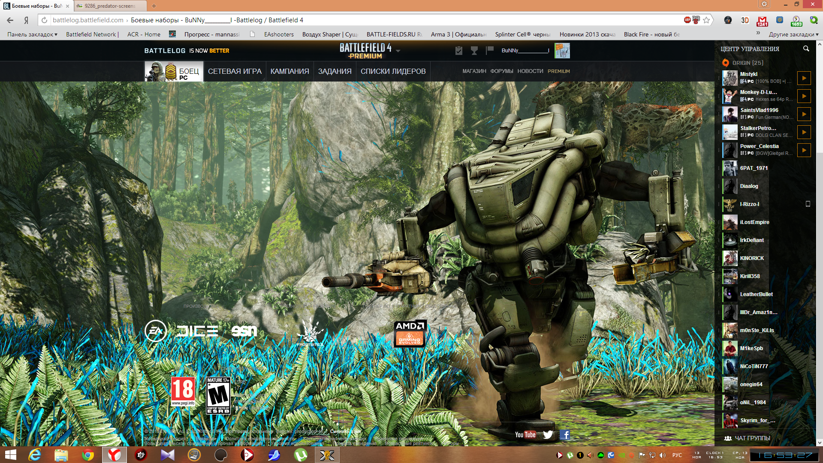Click the red ABP Adblock icon

[687, 20]
